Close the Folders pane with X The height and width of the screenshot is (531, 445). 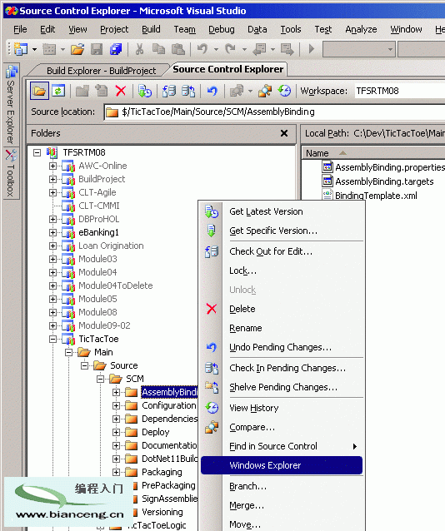coord(284,133)
